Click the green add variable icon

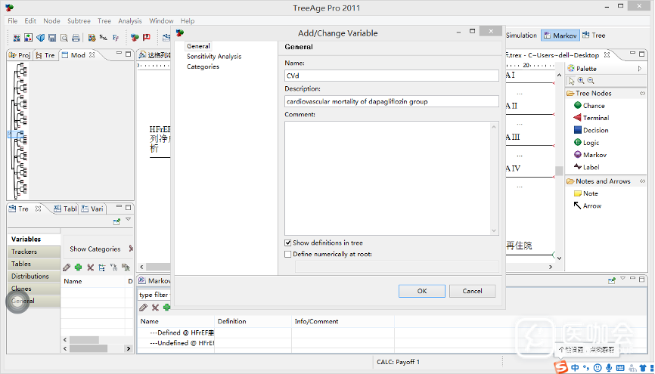tap(78, 267)
